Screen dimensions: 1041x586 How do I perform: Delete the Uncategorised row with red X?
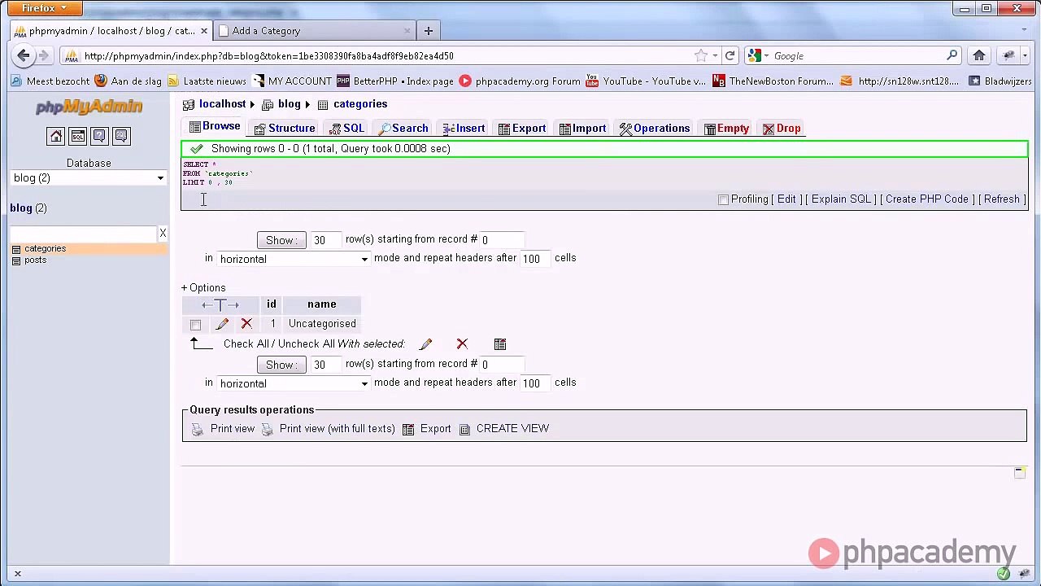(246, 324)
